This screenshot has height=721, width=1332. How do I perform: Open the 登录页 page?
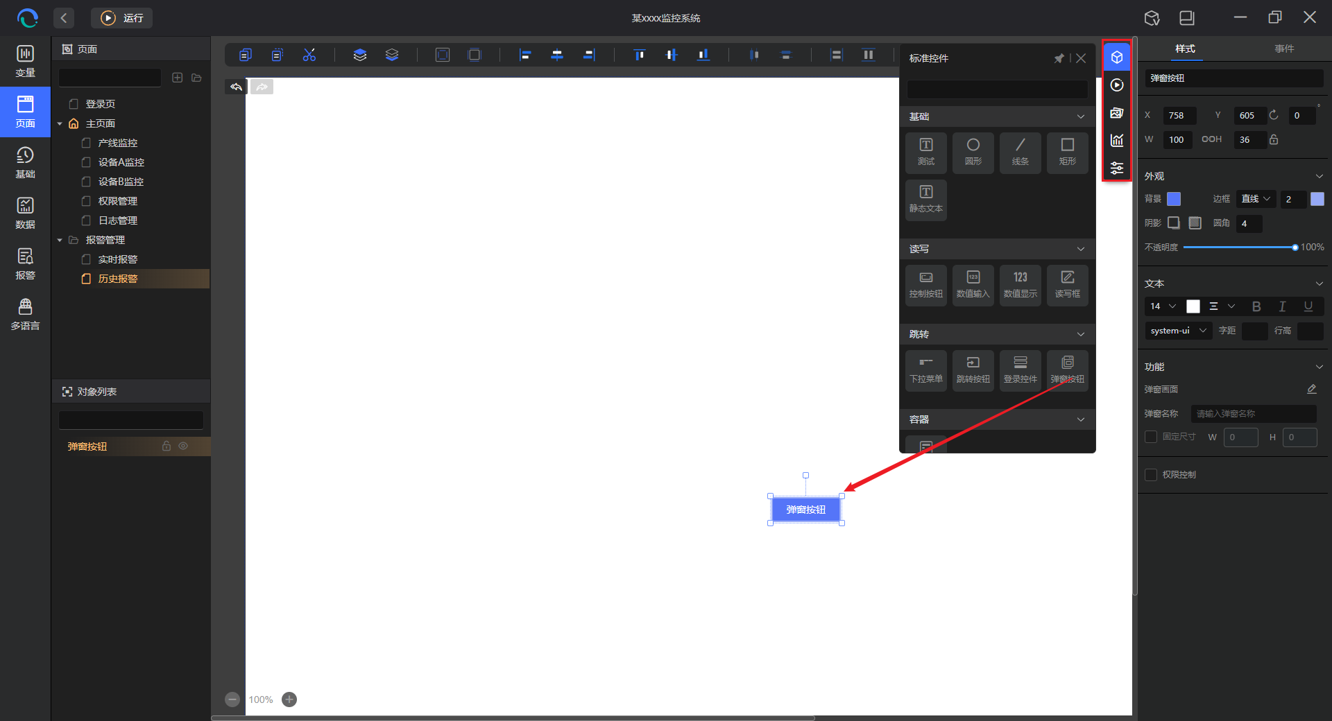coord(101,104)
